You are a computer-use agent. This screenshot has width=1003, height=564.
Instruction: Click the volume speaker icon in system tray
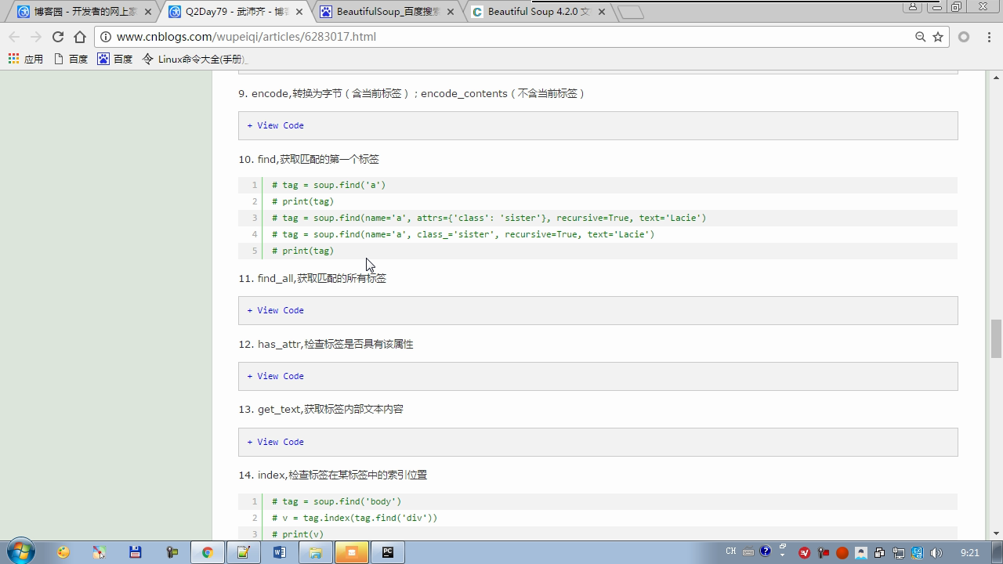936,552
